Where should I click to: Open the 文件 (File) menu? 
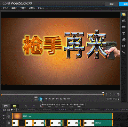coord(5,8)
